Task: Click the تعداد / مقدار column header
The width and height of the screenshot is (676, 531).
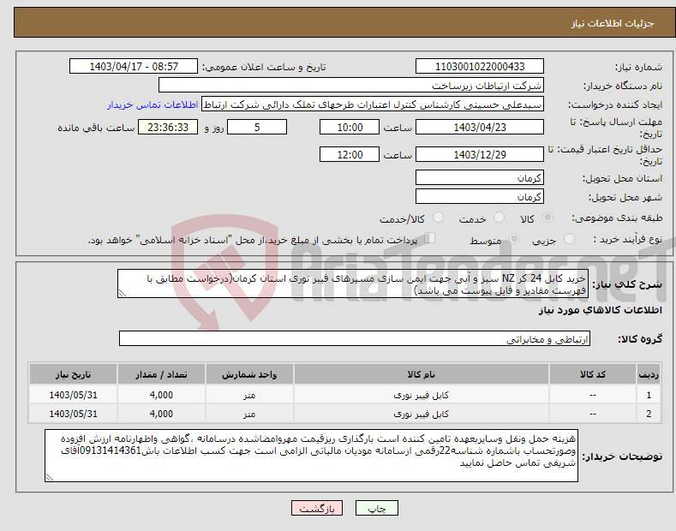Action: (x=161, y=374)
